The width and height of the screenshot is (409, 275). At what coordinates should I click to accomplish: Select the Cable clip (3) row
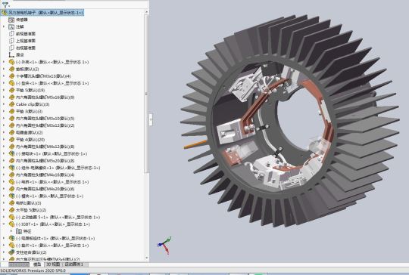pyautogui.click(x=33, y=104)
